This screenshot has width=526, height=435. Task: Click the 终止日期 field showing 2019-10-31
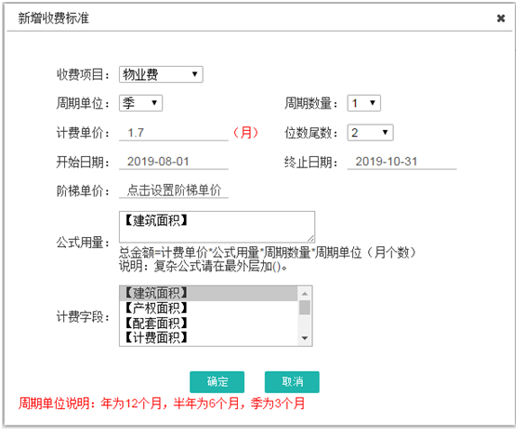click(401, 162)
